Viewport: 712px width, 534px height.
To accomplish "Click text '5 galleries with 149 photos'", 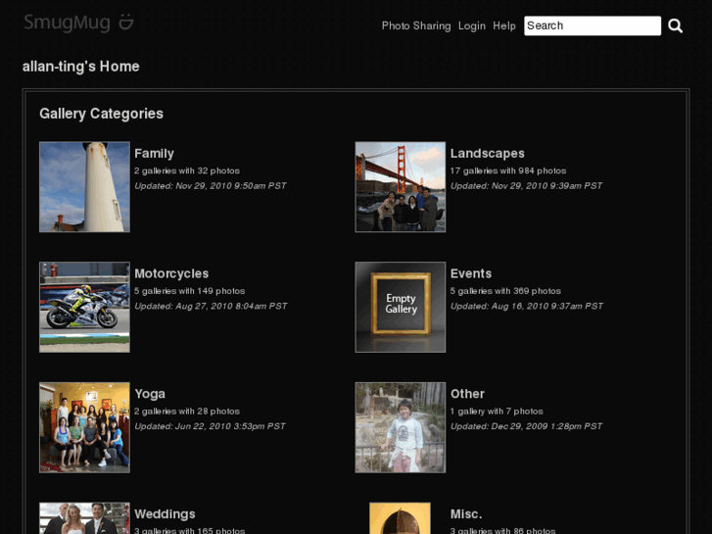I will click(x=190, y=291).
